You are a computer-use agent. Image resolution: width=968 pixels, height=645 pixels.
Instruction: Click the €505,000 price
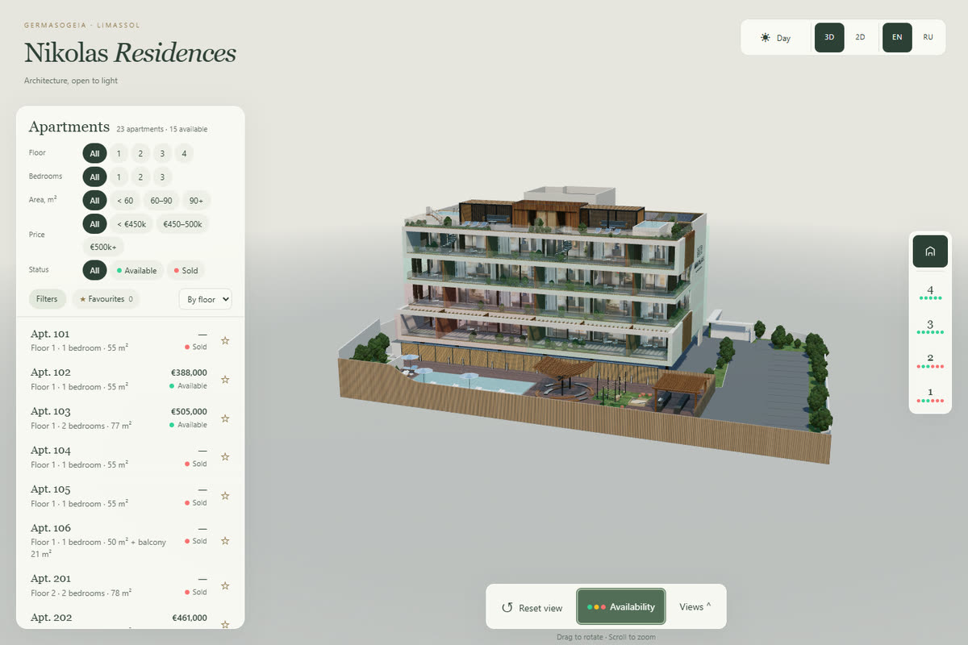click(189, 412)
